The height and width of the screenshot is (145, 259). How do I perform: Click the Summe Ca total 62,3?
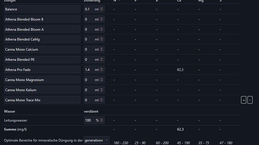pyautogui.click(x=180, y=129)
